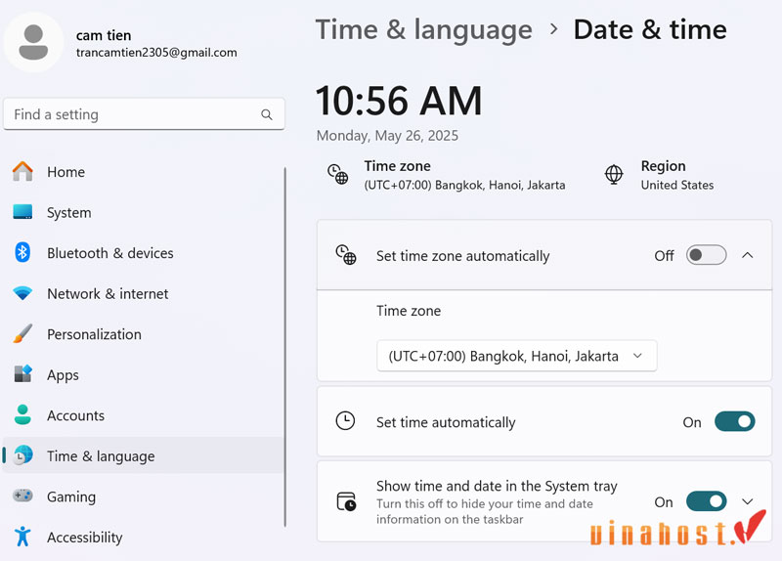Click the sidebar vertical scrollbar
782x561 pixels.
pos(285,347)
